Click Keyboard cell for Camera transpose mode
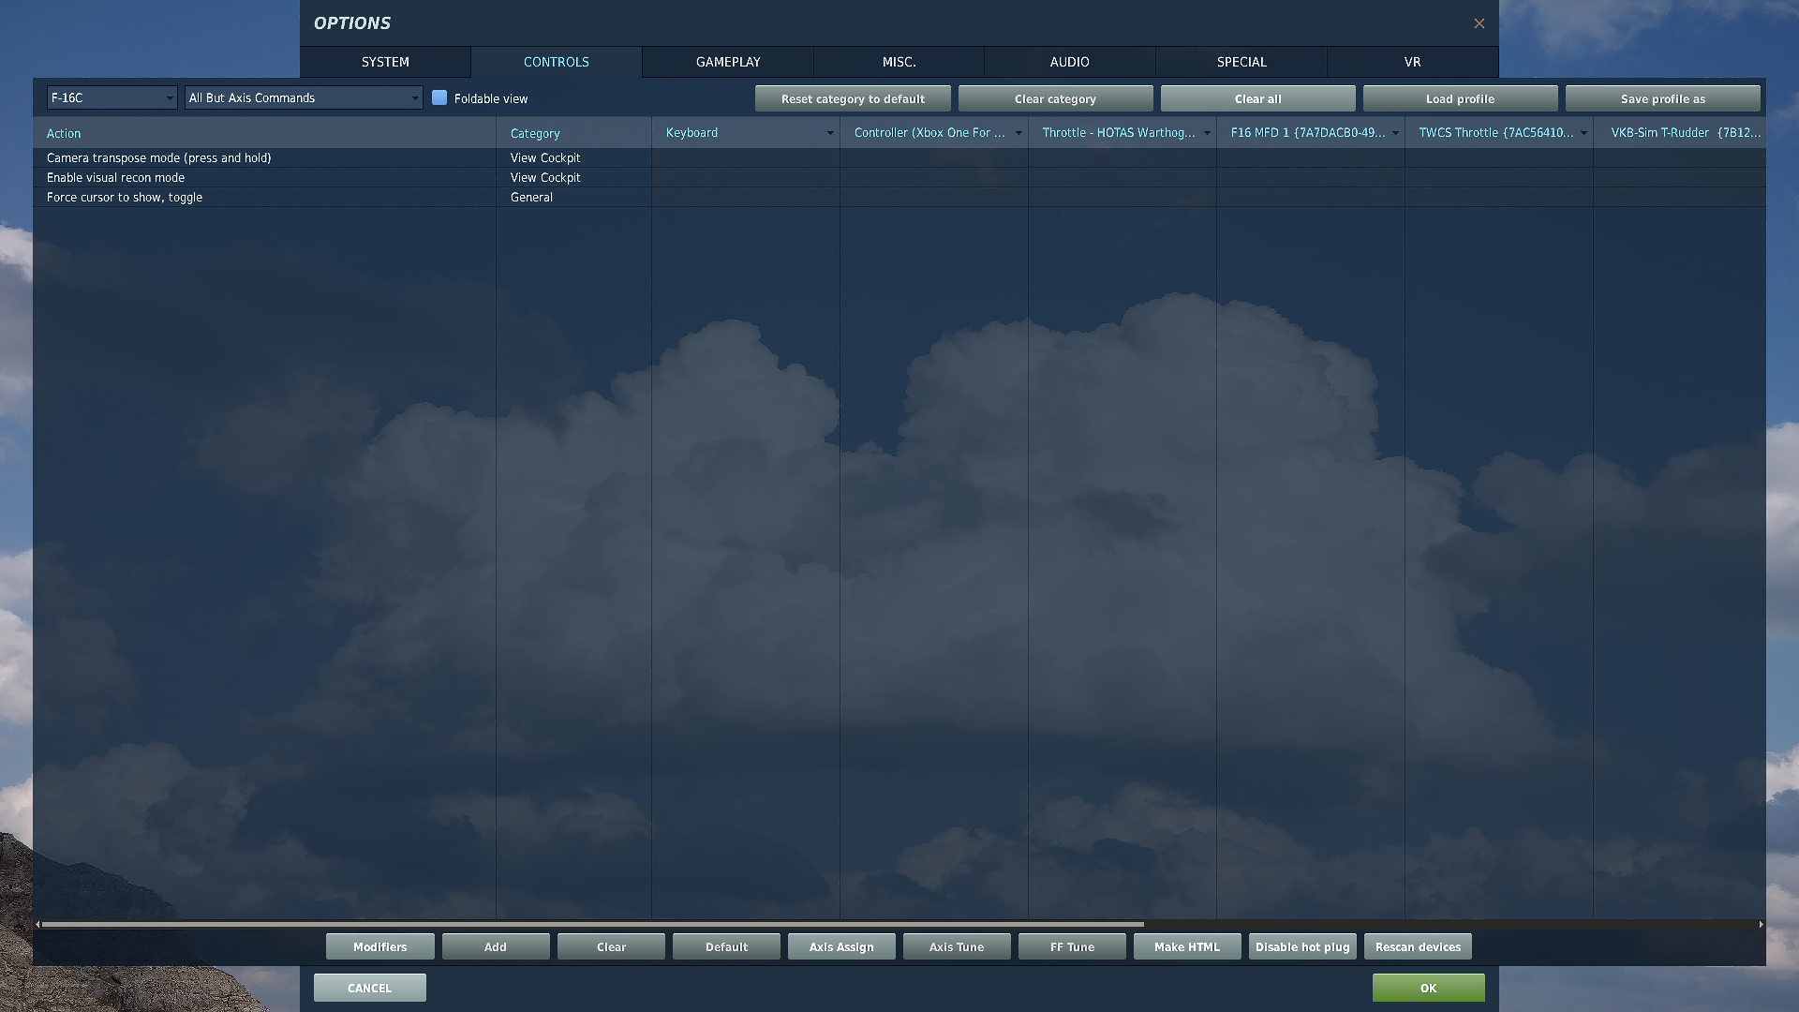Viewport: 1799px width, 1012px height. 746,157
